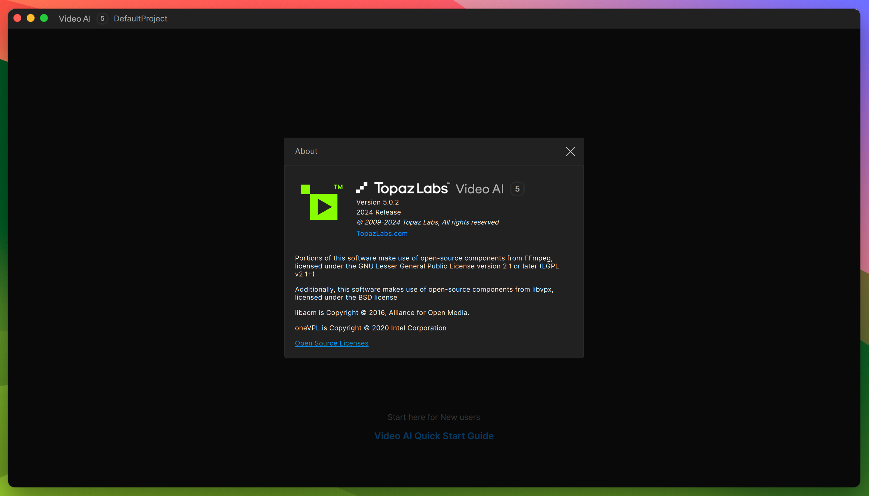Click the About dialog title text
The image size is (869, 496).
coord(306,151)
